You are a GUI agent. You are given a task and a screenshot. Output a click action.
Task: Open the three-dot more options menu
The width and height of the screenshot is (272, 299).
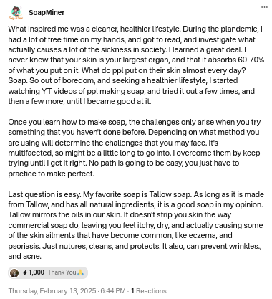pos(264,7)
